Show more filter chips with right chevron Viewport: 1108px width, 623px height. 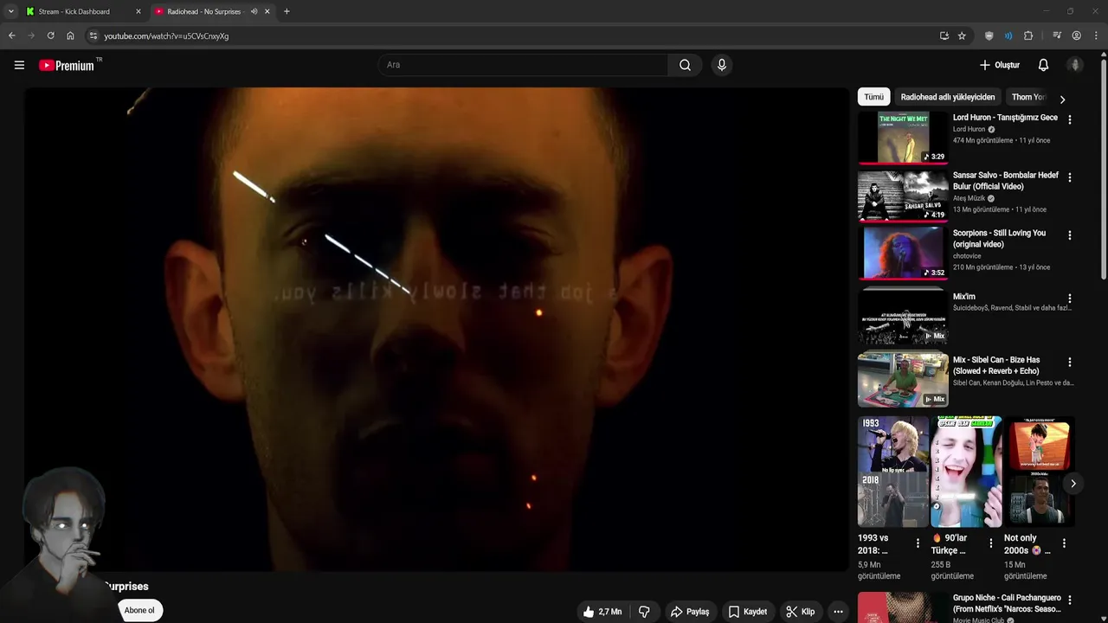1062,99
